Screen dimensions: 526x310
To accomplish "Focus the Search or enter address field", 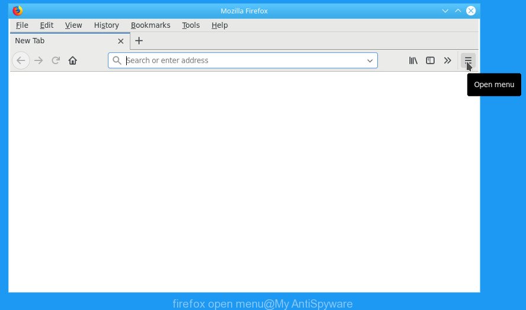I will coord(243,60).
